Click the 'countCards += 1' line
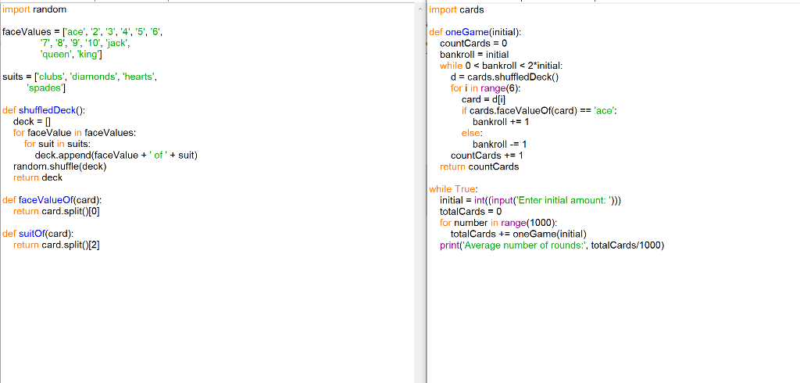This screenshot has height=383, width=800. (x=487, y=156)
